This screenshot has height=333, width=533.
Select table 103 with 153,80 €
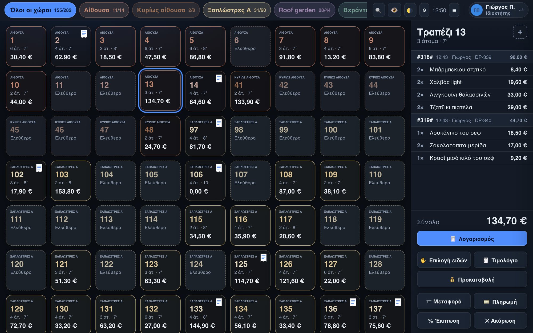point(71,181)
